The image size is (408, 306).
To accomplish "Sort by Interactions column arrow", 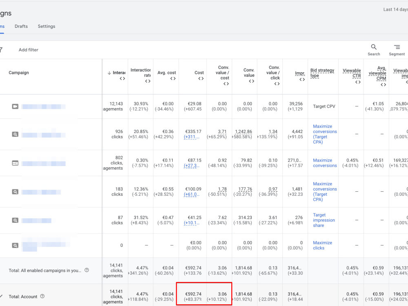I will [109, 73].
